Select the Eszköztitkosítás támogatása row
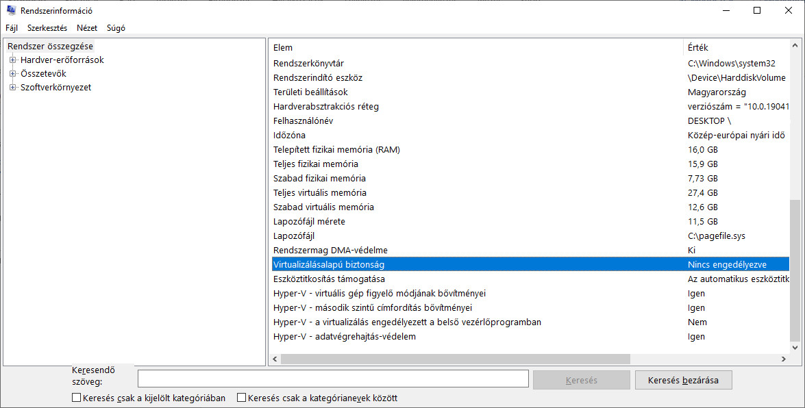 530,279
